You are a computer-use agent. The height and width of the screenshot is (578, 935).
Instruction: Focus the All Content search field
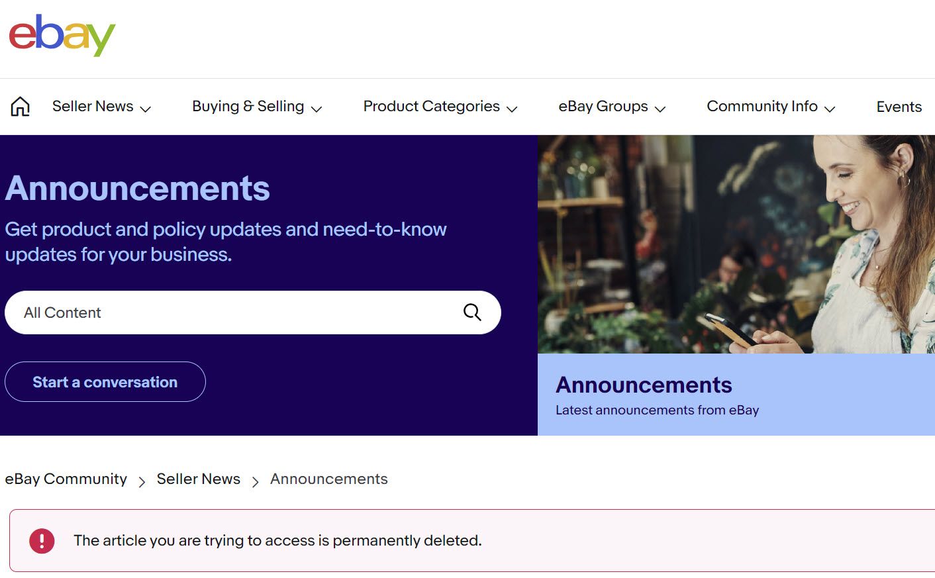point(252,313)
